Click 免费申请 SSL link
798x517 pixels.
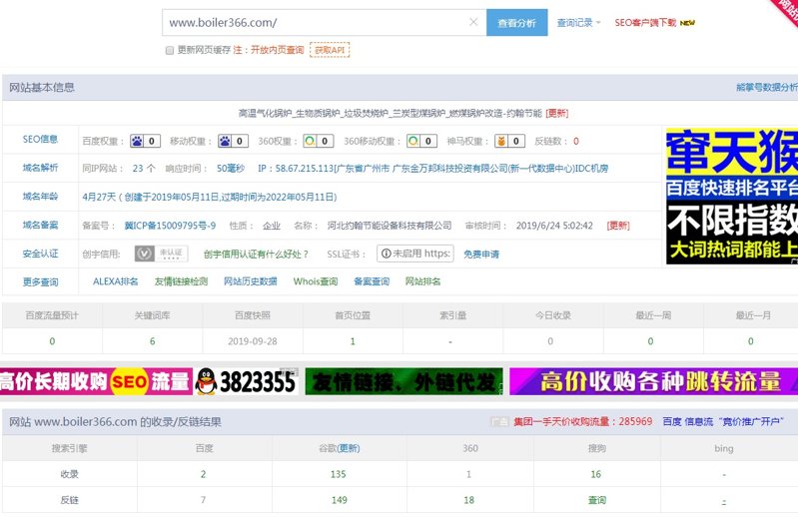pos(481,254)
